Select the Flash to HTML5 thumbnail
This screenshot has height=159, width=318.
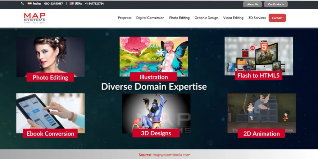click(259, 56)
